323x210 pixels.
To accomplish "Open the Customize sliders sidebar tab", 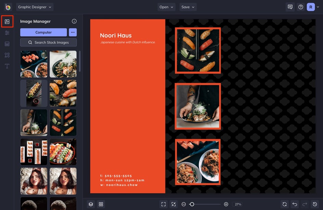I will pos(7,33).
